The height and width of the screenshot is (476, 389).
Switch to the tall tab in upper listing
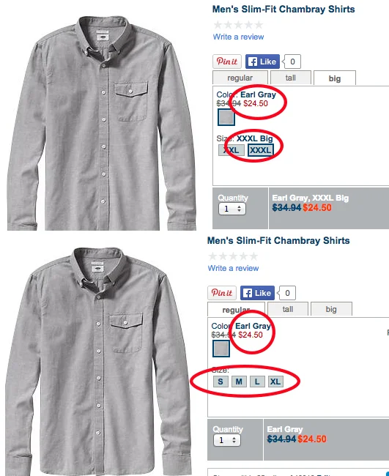tap(291, 78)
